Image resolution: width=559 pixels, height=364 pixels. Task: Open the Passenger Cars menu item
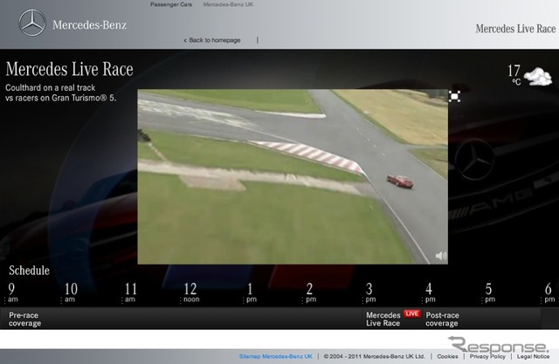(171, 4)
